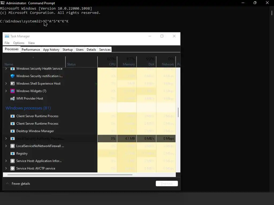The width and height of the screenshot is (274, 205).
Task: Click the 0 Mbps cell in highlighted row
Action: (x=166, y=139)
